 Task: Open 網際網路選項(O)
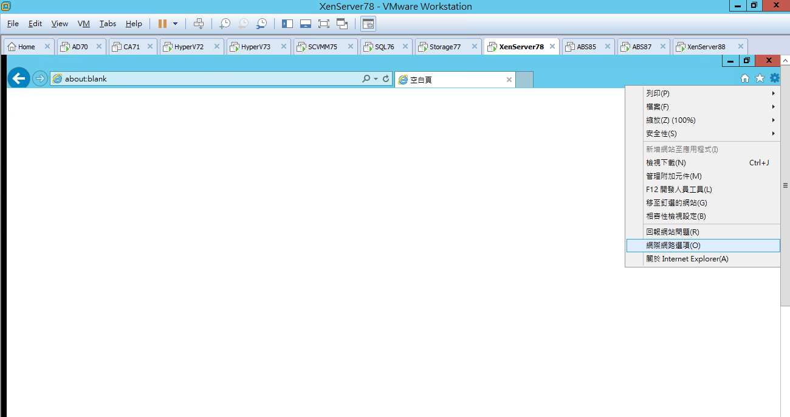702,246
